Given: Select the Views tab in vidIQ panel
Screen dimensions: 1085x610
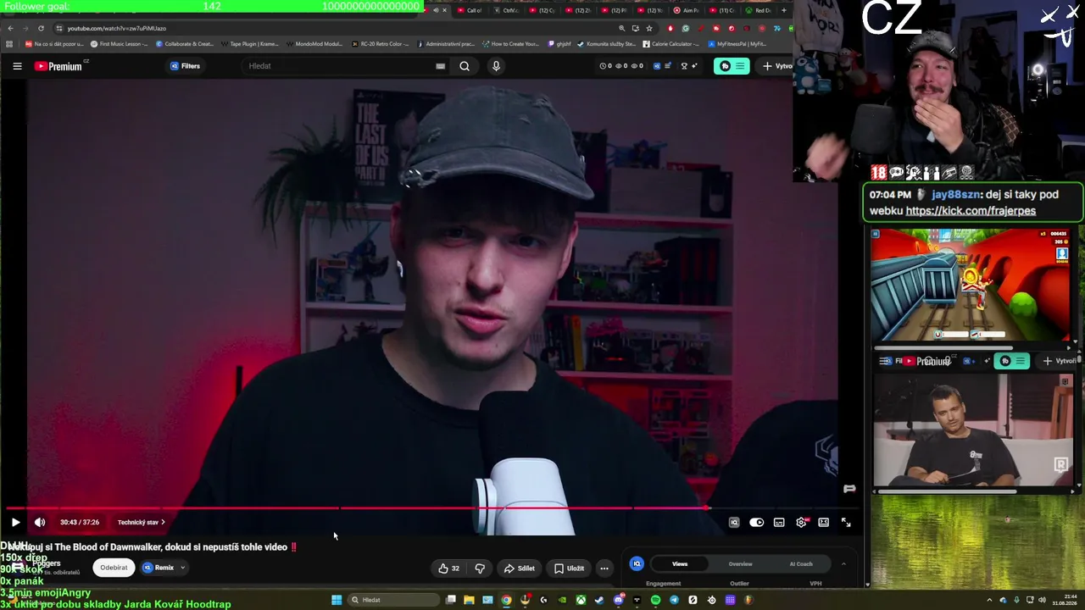Looking at the screenshot, I should point(680,564).
